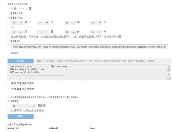Open the start day dropdown showing 01

click(44, 23)
